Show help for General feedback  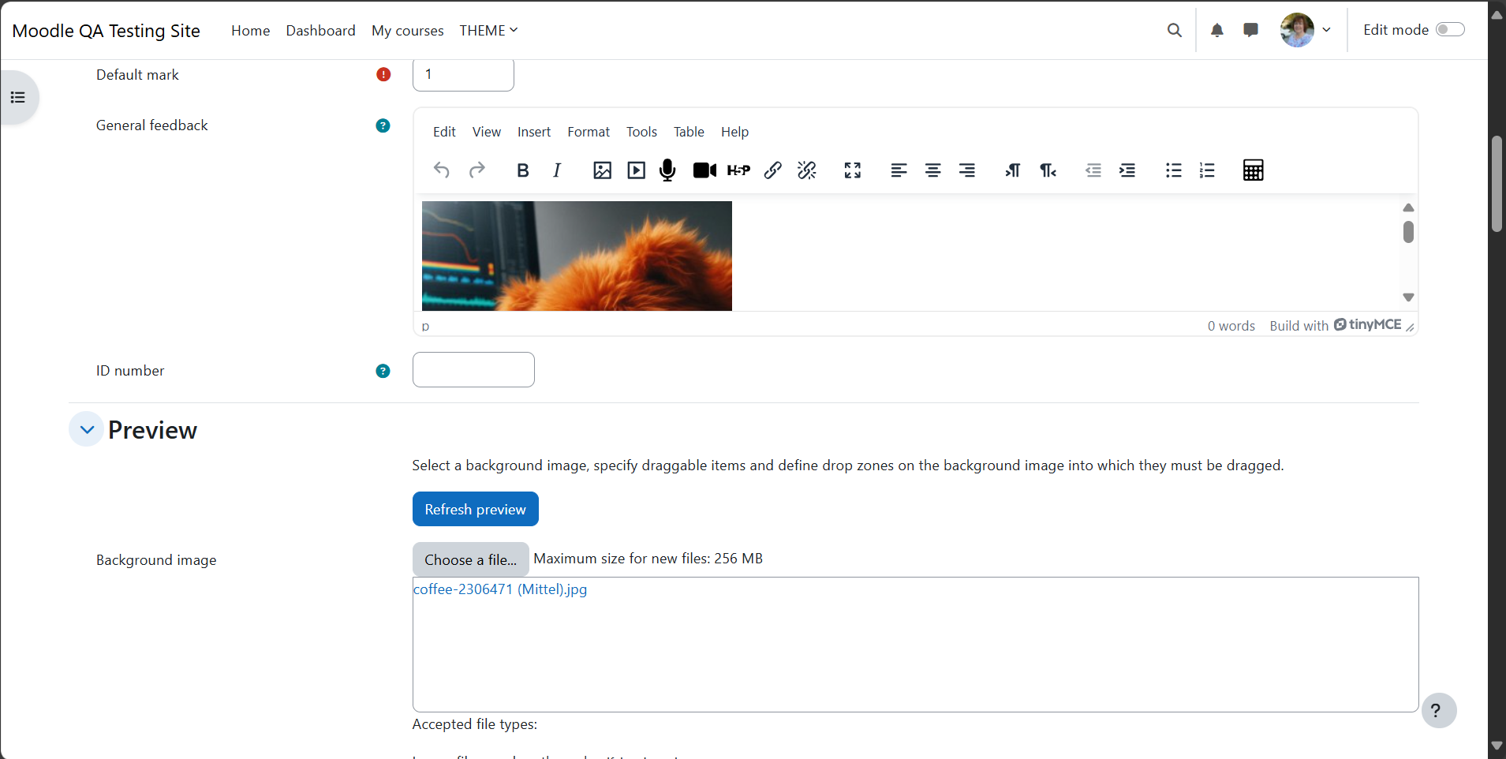pos(383,125)
